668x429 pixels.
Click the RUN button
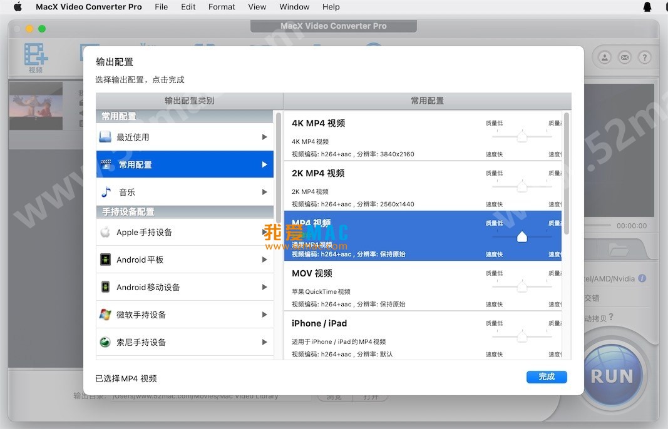pyautogui.click(x=612, y=376)
